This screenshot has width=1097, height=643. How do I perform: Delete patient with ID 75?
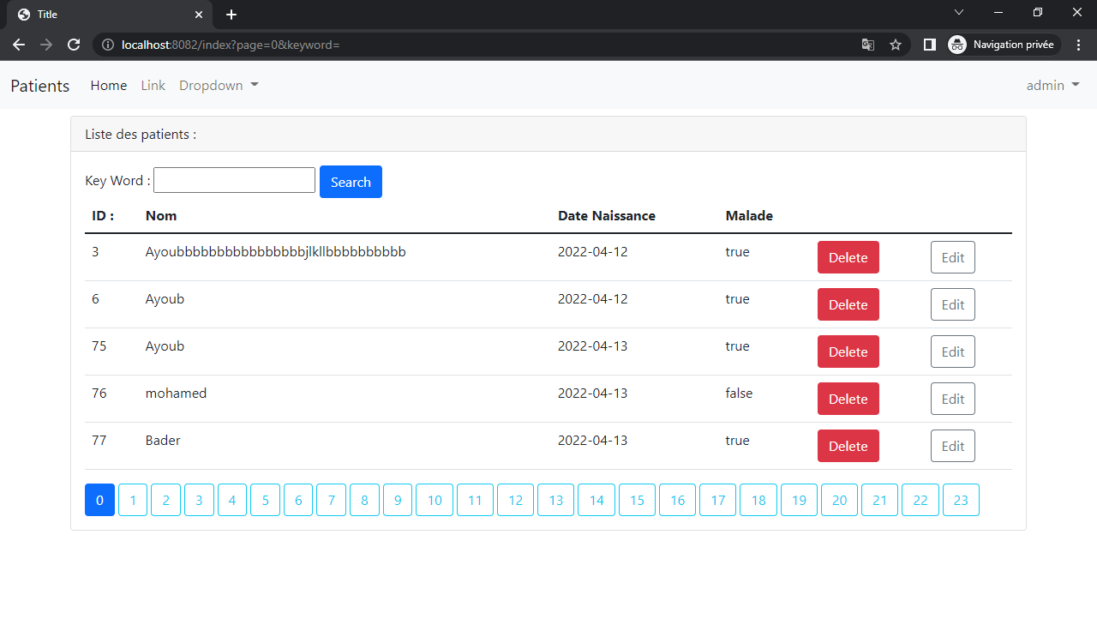pos(848,352)
